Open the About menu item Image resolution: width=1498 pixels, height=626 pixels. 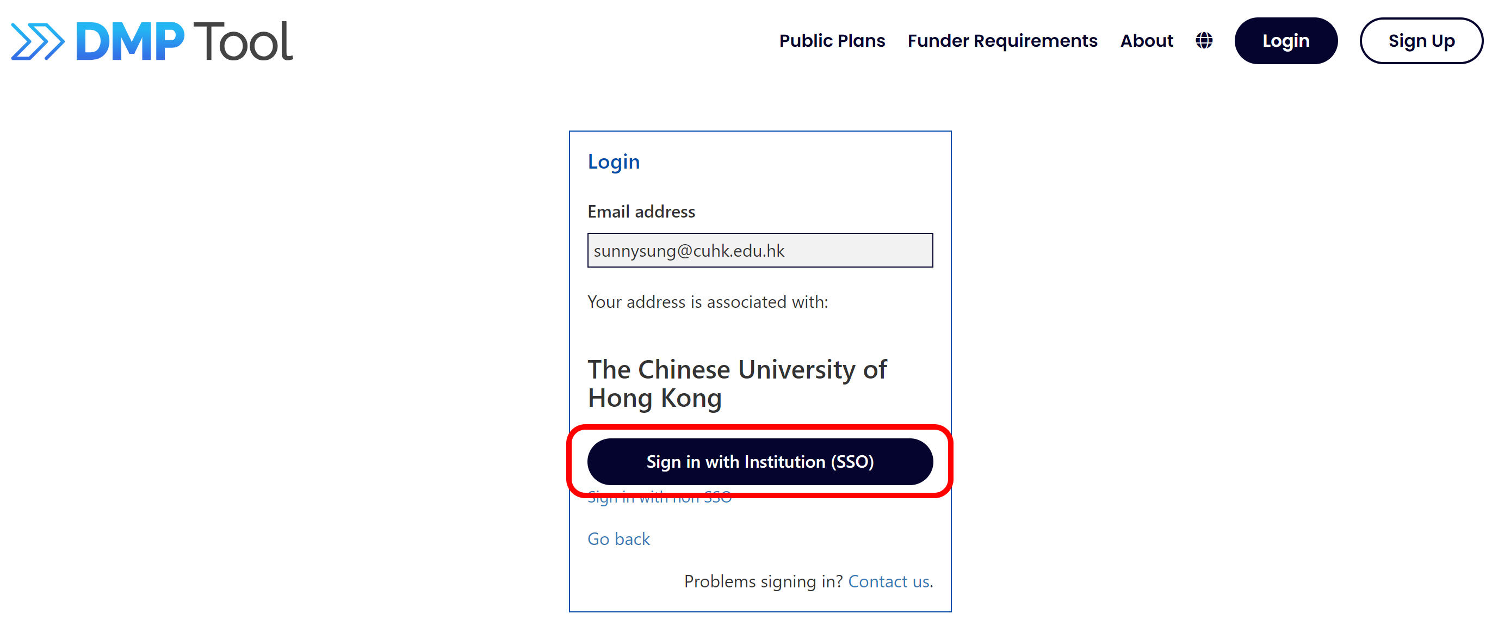[x=1146, y=41]
